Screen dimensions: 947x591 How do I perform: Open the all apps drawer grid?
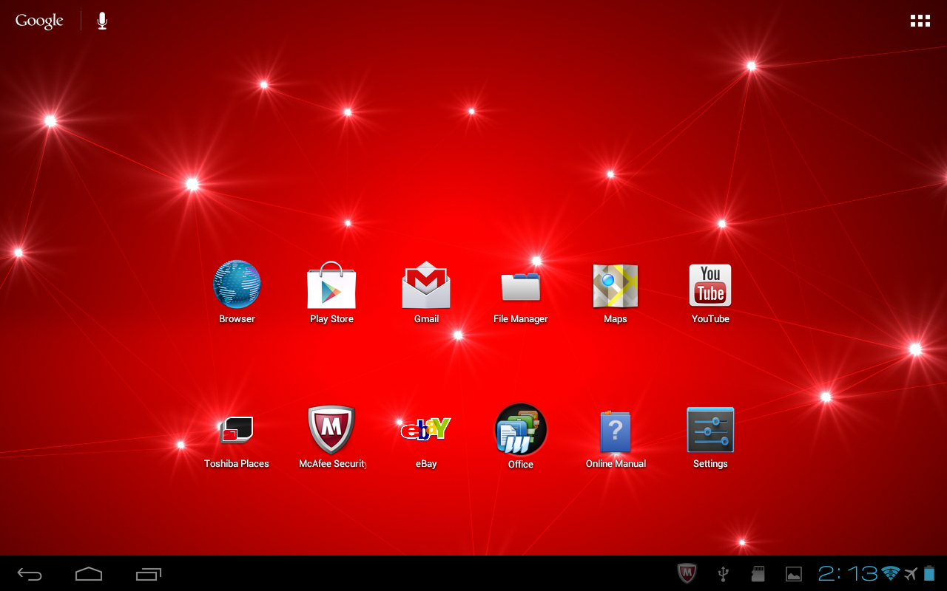(920, 21)
